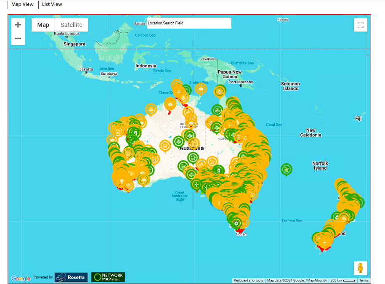Zoom in with the plus button
Image resolution: width=385 pixels, height=284 pixels.
(18, 25)
